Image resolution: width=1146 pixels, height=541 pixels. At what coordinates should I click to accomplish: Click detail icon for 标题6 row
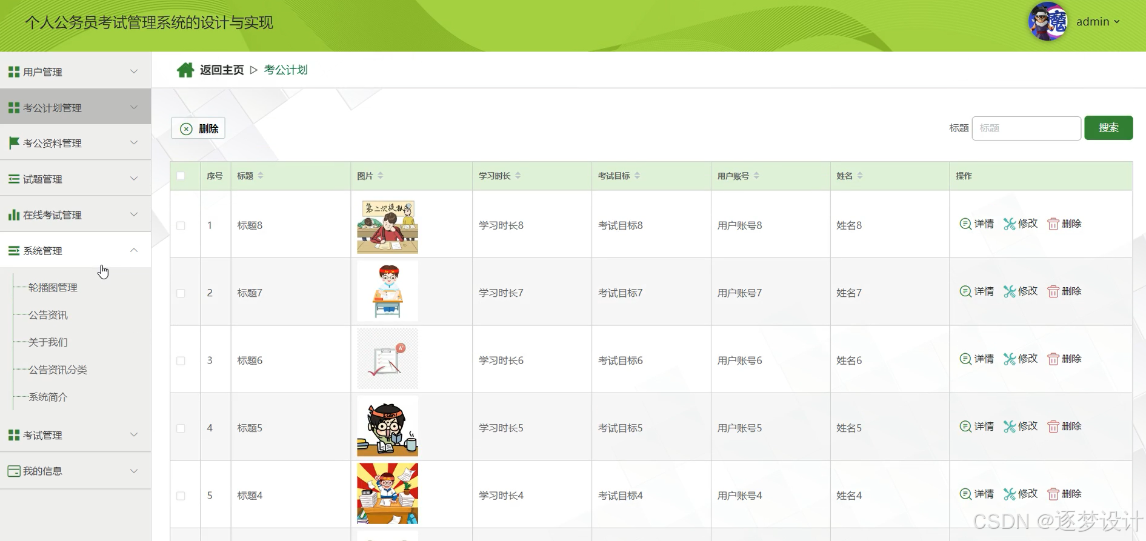(x=965, y=359)
